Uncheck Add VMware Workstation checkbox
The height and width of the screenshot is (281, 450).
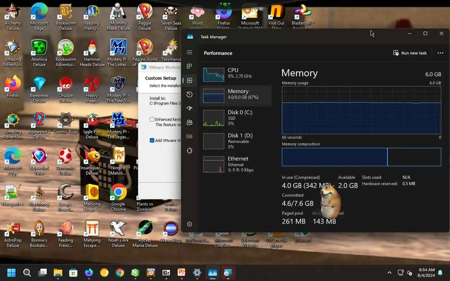[152, 140]
